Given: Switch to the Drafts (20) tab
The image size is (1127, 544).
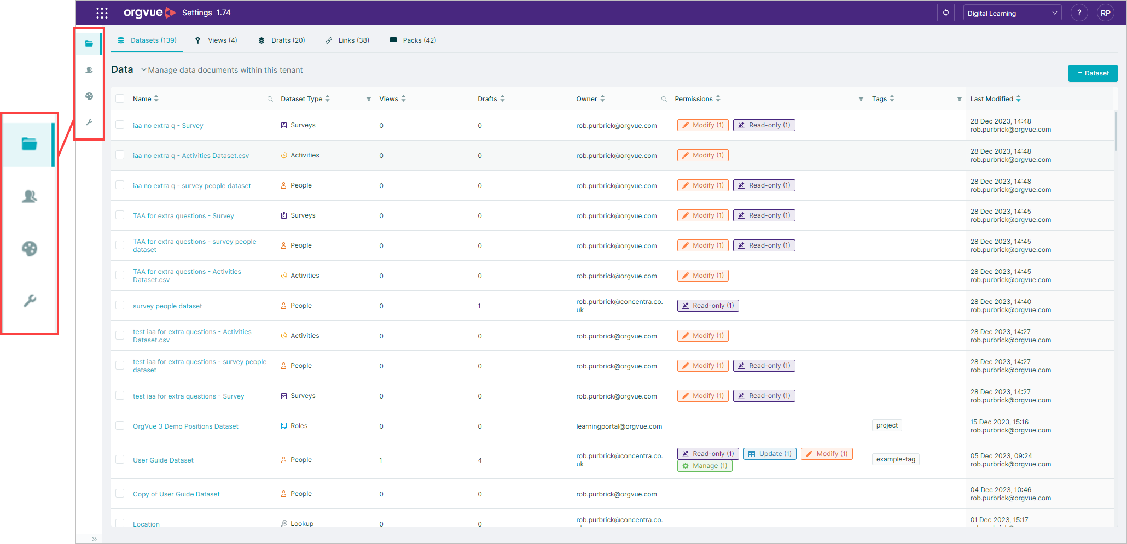Looking at the screenshot, I should pyautogui.click(x=282, y=40).
